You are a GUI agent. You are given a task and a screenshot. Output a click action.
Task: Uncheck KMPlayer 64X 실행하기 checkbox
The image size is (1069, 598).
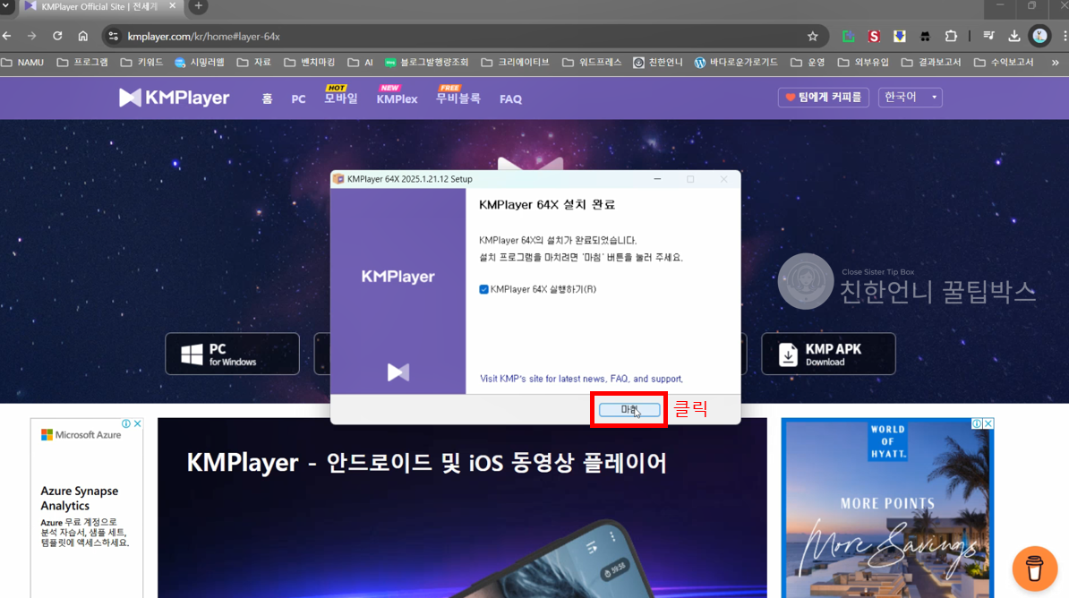coord(483,289)
